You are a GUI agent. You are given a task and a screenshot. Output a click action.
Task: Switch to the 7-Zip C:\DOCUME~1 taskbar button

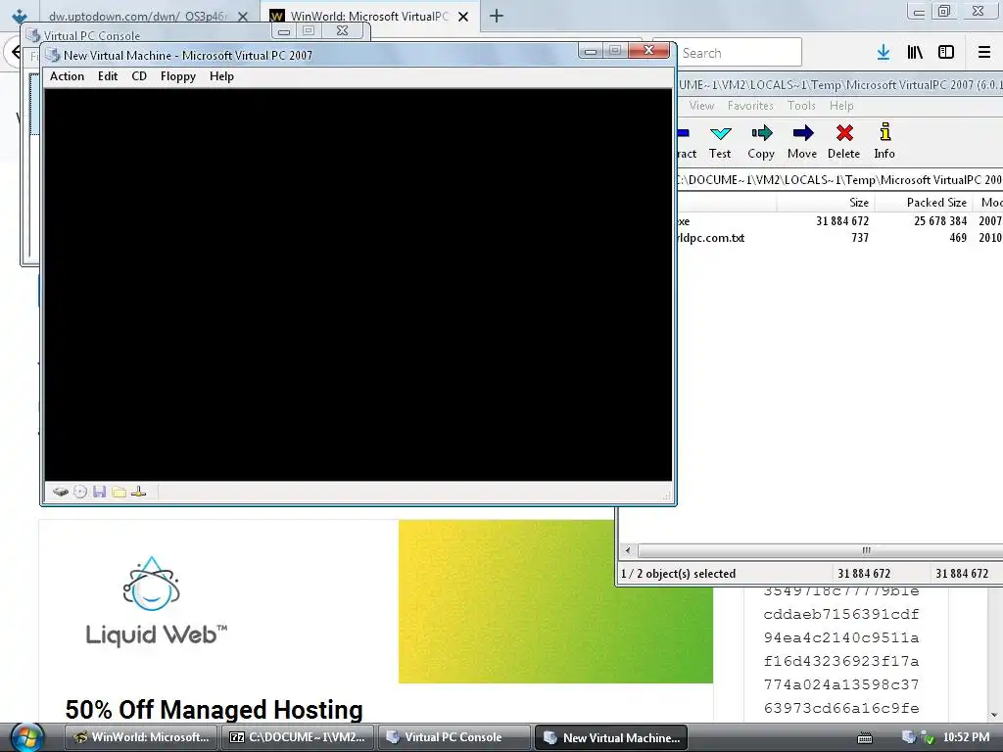(298, 737)
